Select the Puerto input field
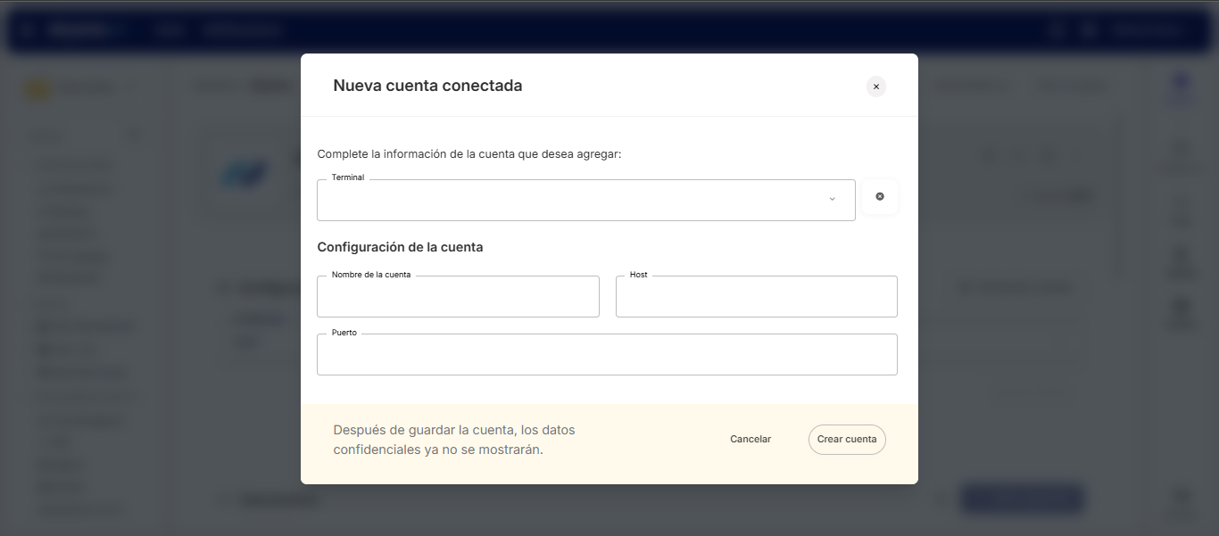Image resolution: width=1219 pixels, height=536 pixels. [607, 356]
